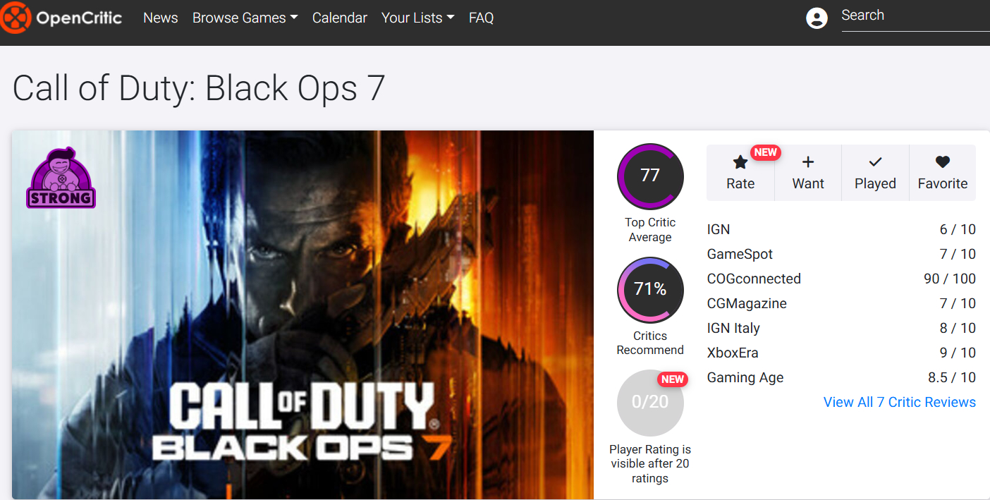Open the Calendar menu item
990x500 pixels.
click(x=340, y=18)
